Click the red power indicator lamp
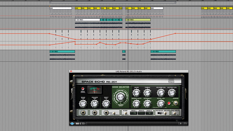 (169, 103)
